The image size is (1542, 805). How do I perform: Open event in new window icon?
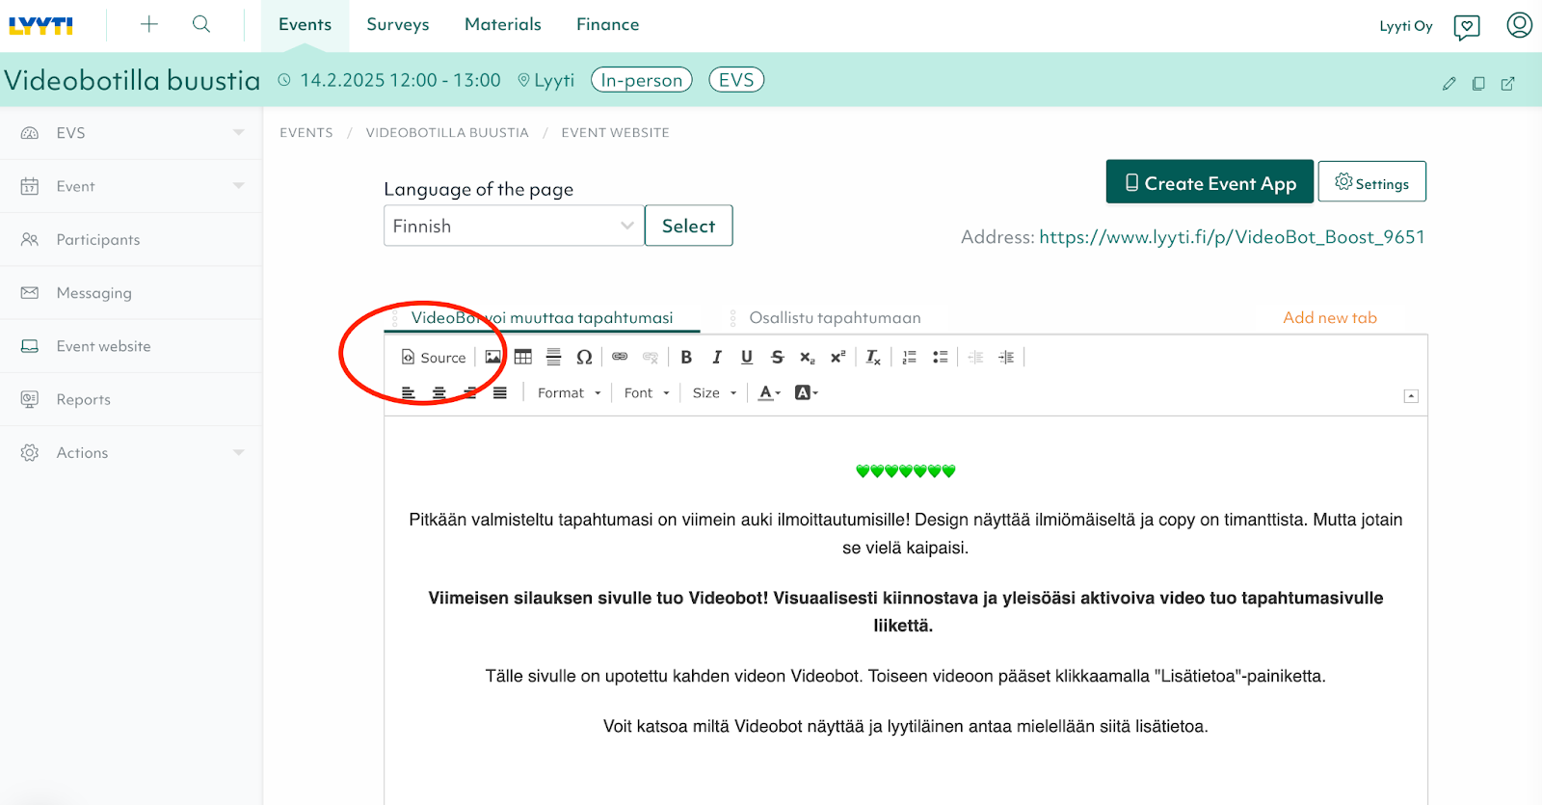[1508, 84]
